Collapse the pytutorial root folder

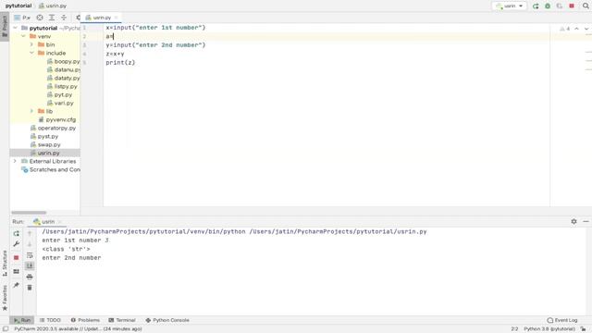(x=15, y=28)
